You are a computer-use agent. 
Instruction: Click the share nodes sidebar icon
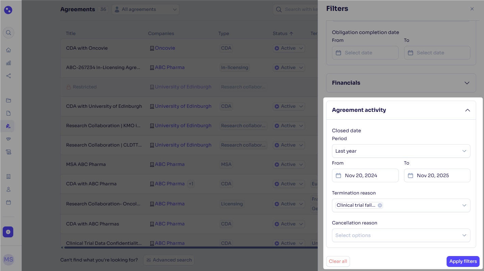click(9, 76)
